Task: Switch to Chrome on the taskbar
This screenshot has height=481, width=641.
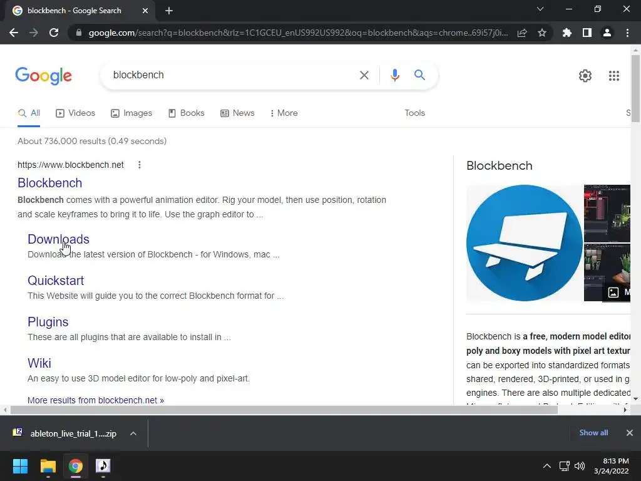Action: coord(75,466)
